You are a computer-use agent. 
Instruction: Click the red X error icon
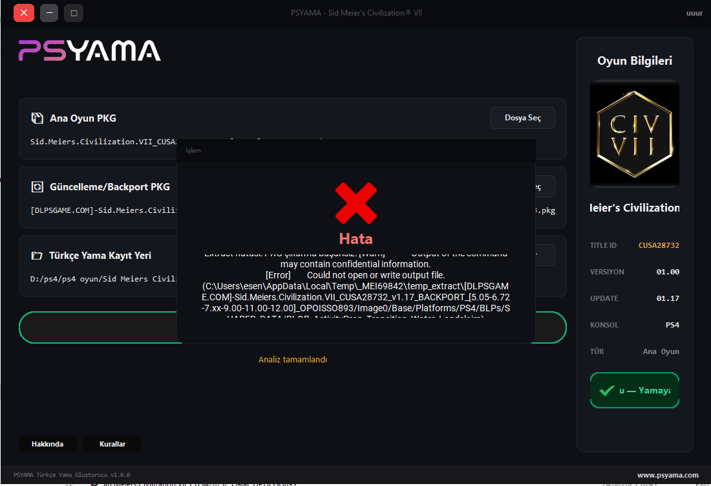tap(356, 203)
